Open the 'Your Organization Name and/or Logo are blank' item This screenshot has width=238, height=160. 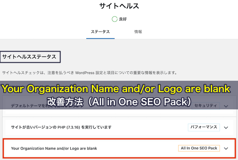[54, 148]
